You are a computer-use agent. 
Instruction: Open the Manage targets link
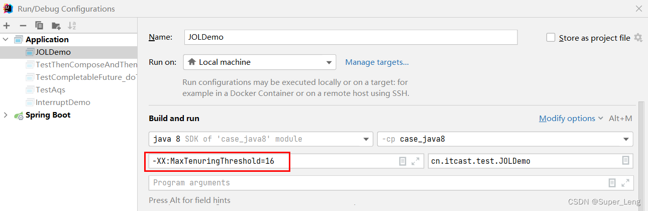[377, 62]
